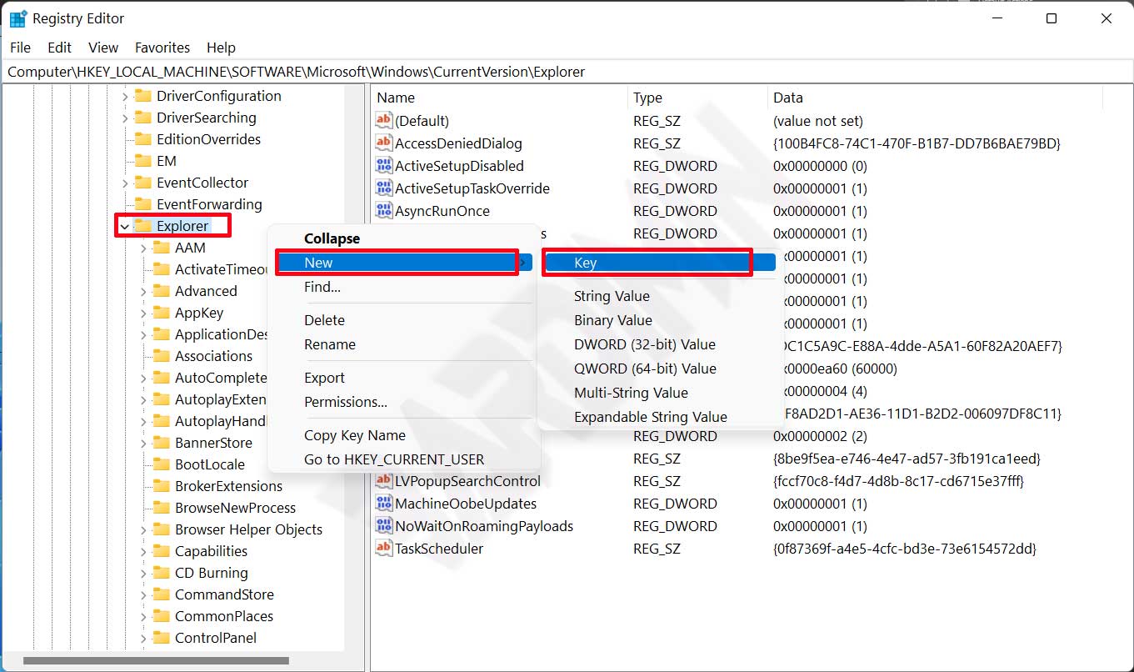
Task: Click the DWORD icon beside ActiveSetupTaskOverride
Action: tap(384, 188)
